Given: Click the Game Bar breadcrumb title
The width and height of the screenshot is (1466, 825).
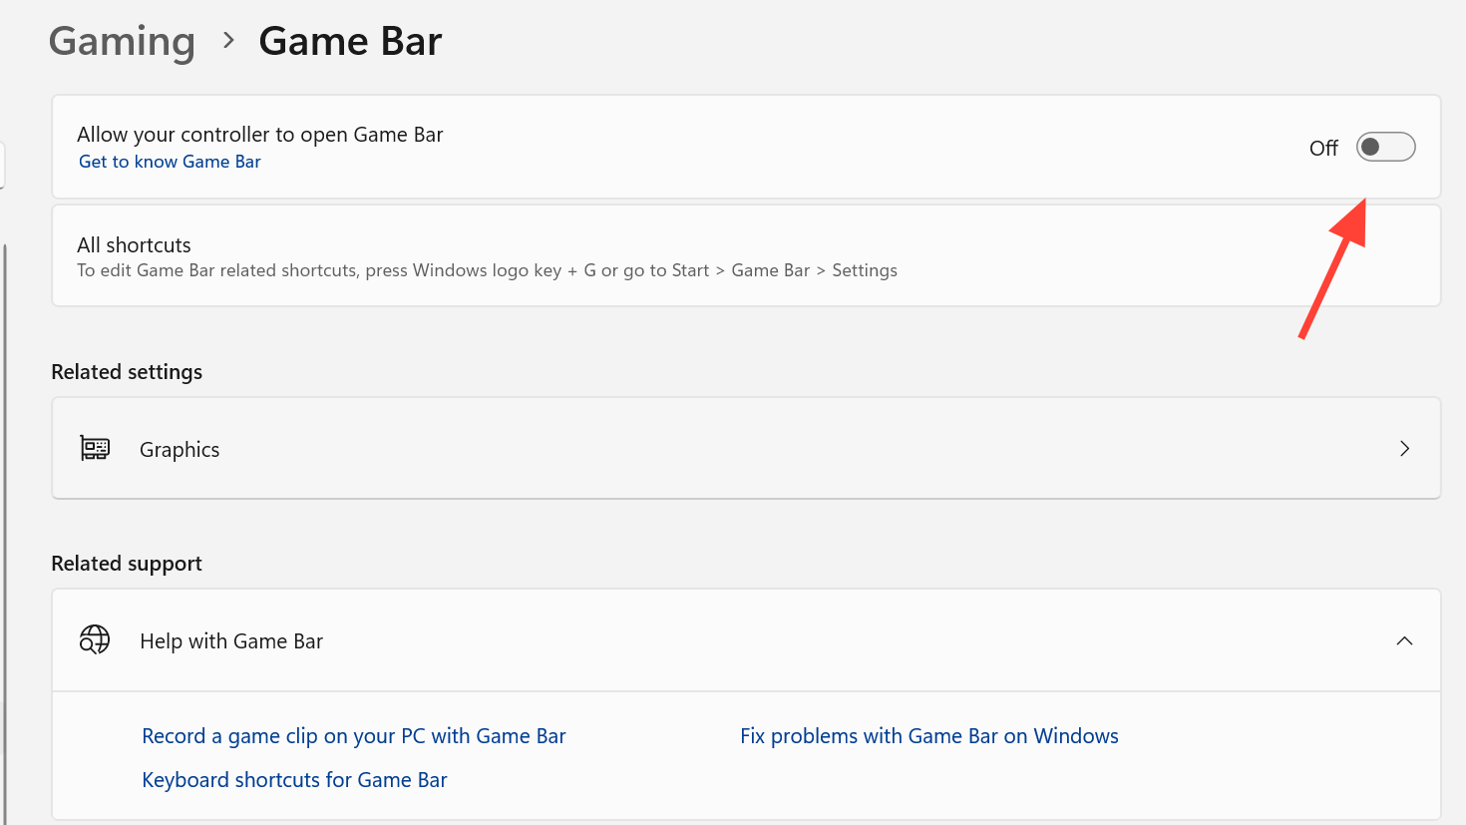Looking at the screenshot, I should [x=350, y=42].
